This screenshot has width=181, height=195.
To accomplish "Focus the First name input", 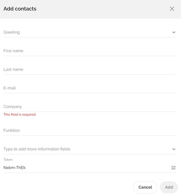I will (90, 51).
